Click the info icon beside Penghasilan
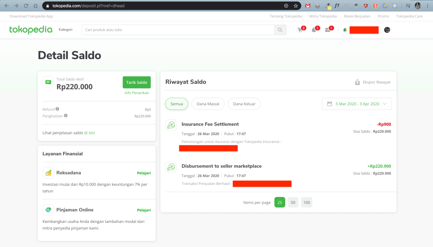 click(x=66, y=115)
